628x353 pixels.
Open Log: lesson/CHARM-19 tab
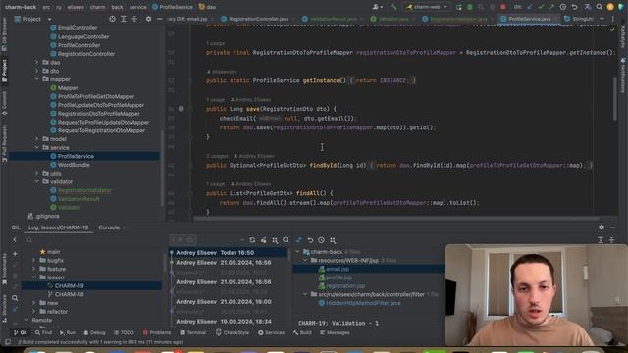[59, 227]
